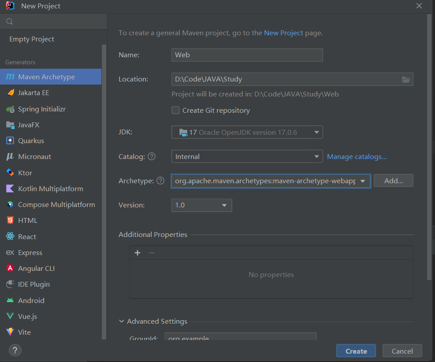
Task: Click the search magnifier icon
Action: 9,22
